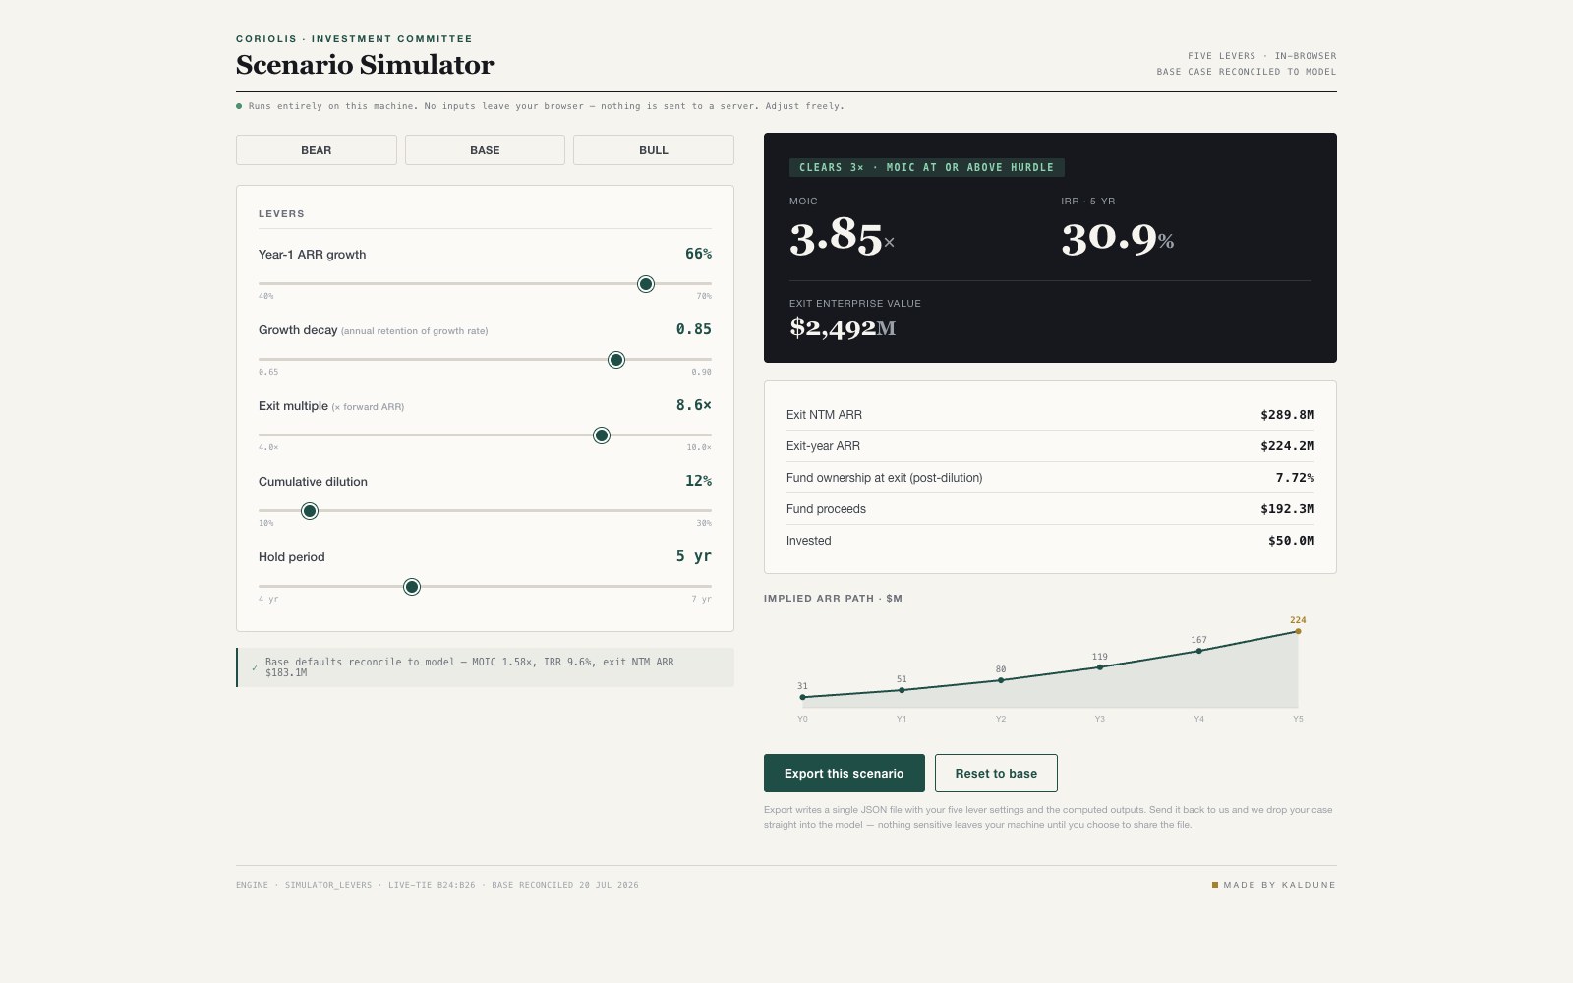The image size is (1573, 983).
Task: Click the Exit NTM ARR value $289.8M
Action: click(1287, 415)
